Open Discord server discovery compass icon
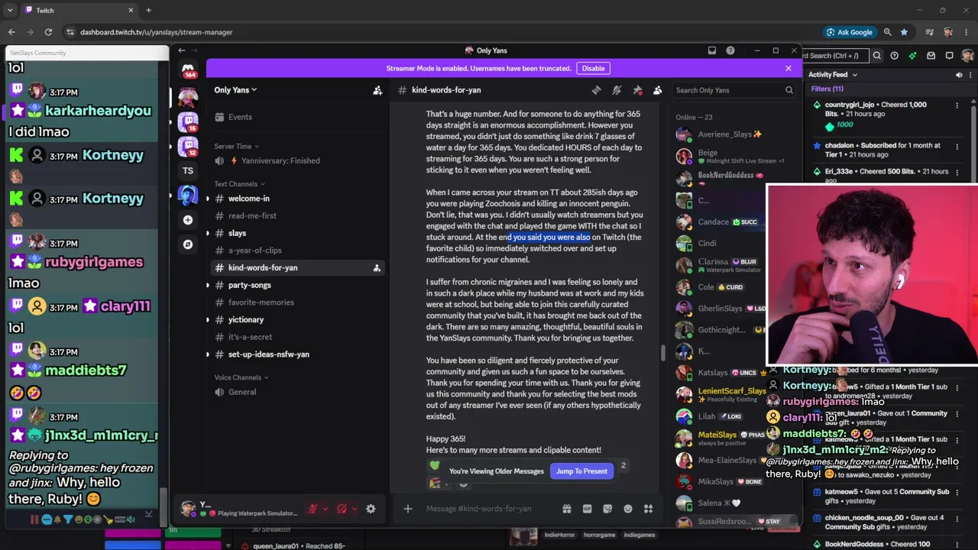This screenshot has height=550, width=978. (x=188, y=244)
